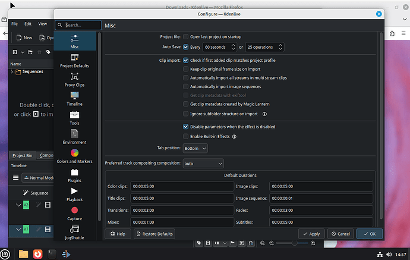
Task: Open the Project Defaults settings page
Action: point(74,60)
